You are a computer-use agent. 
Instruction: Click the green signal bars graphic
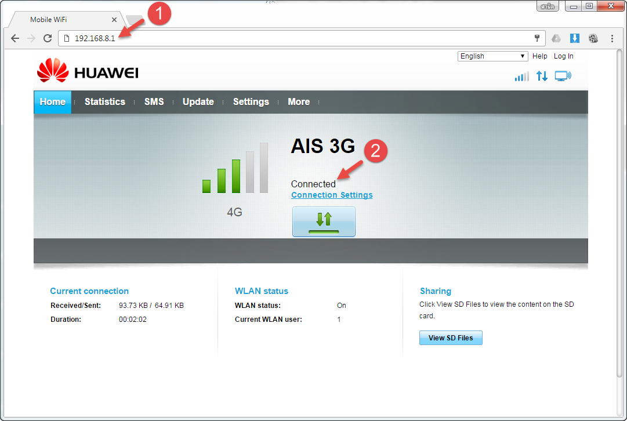(235, 168)
